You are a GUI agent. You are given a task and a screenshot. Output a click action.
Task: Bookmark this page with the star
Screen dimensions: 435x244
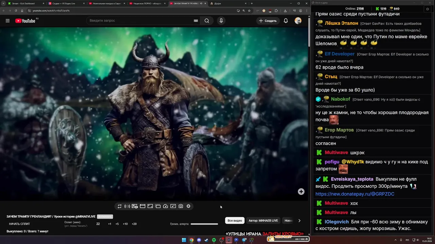[x=249, y=11]
